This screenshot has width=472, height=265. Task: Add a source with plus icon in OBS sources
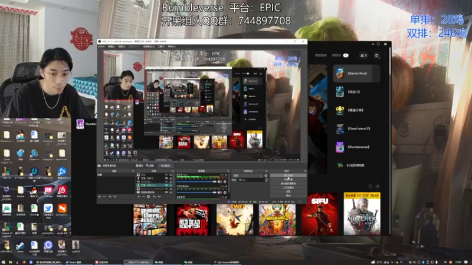[x=139, y=197]
